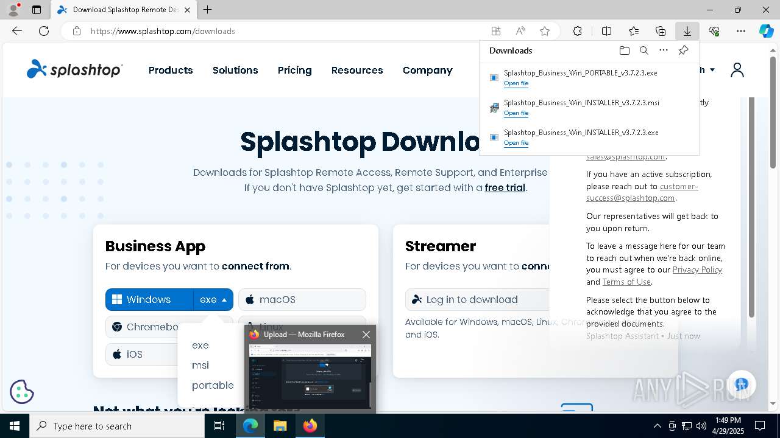Click the browser Back arrow
Viewport: 780px width, 438px height.
click(17, 31)
